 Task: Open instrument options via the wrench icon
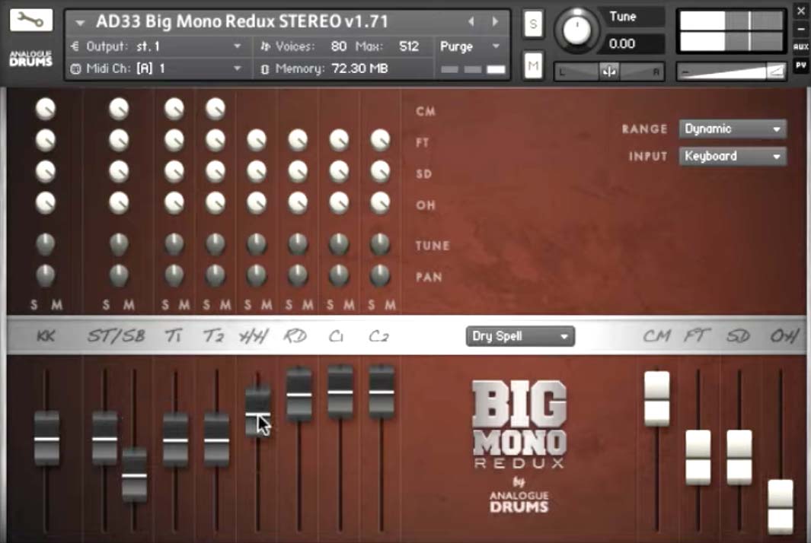coord(30,20)
